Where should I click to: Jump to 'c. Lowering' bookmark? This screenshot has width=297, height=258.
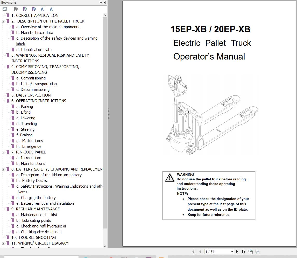point(26,118)
